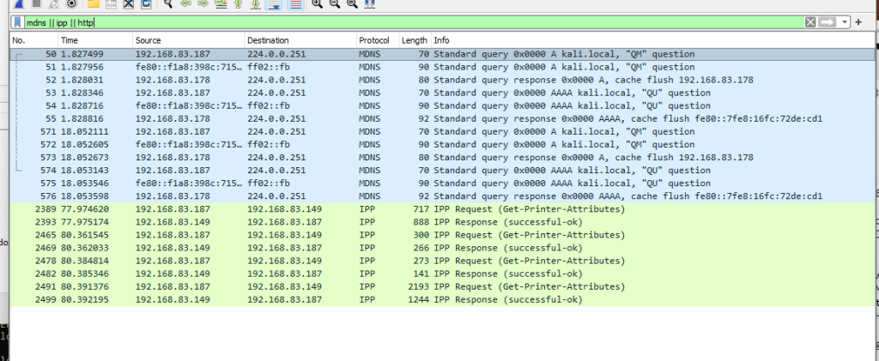The image size is (879, 361).
Task: Open display filter bookmarks
Action: click(17, 22)
